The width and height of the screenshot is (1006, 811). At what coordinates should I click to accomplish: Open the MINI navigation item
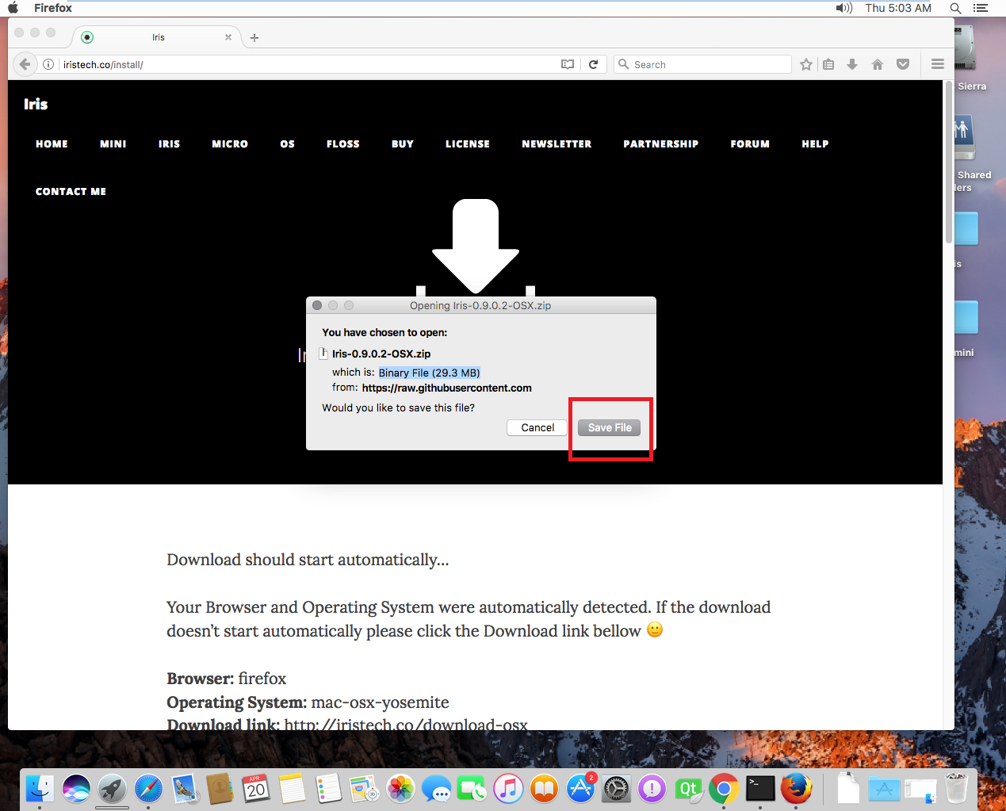pyautogui.click(x=113, y=144)
